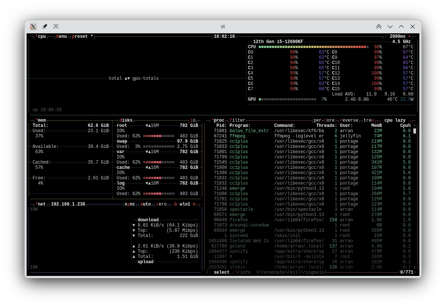Switch to previous network interface (←b)
The width and height of the screenshot is (446, 307).
(x=174, y=204)
